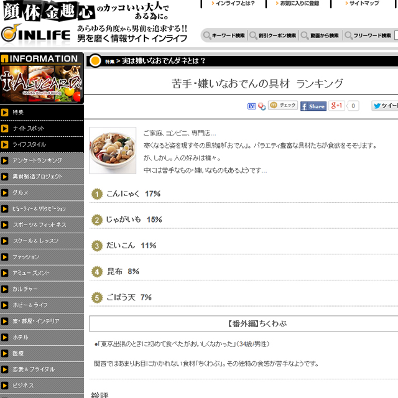Select ファッション in the sidebar menu
The height and width of the screenshot is (398, 398).
42,257
